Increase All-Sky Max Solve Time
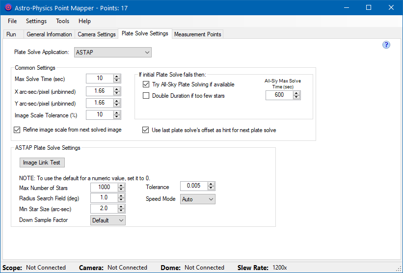 pyautogui.click(x=296, y=93)
